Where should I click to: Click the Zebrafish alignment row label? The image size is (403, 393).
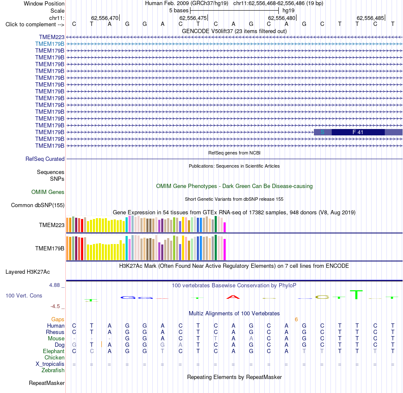pos(53,371)
